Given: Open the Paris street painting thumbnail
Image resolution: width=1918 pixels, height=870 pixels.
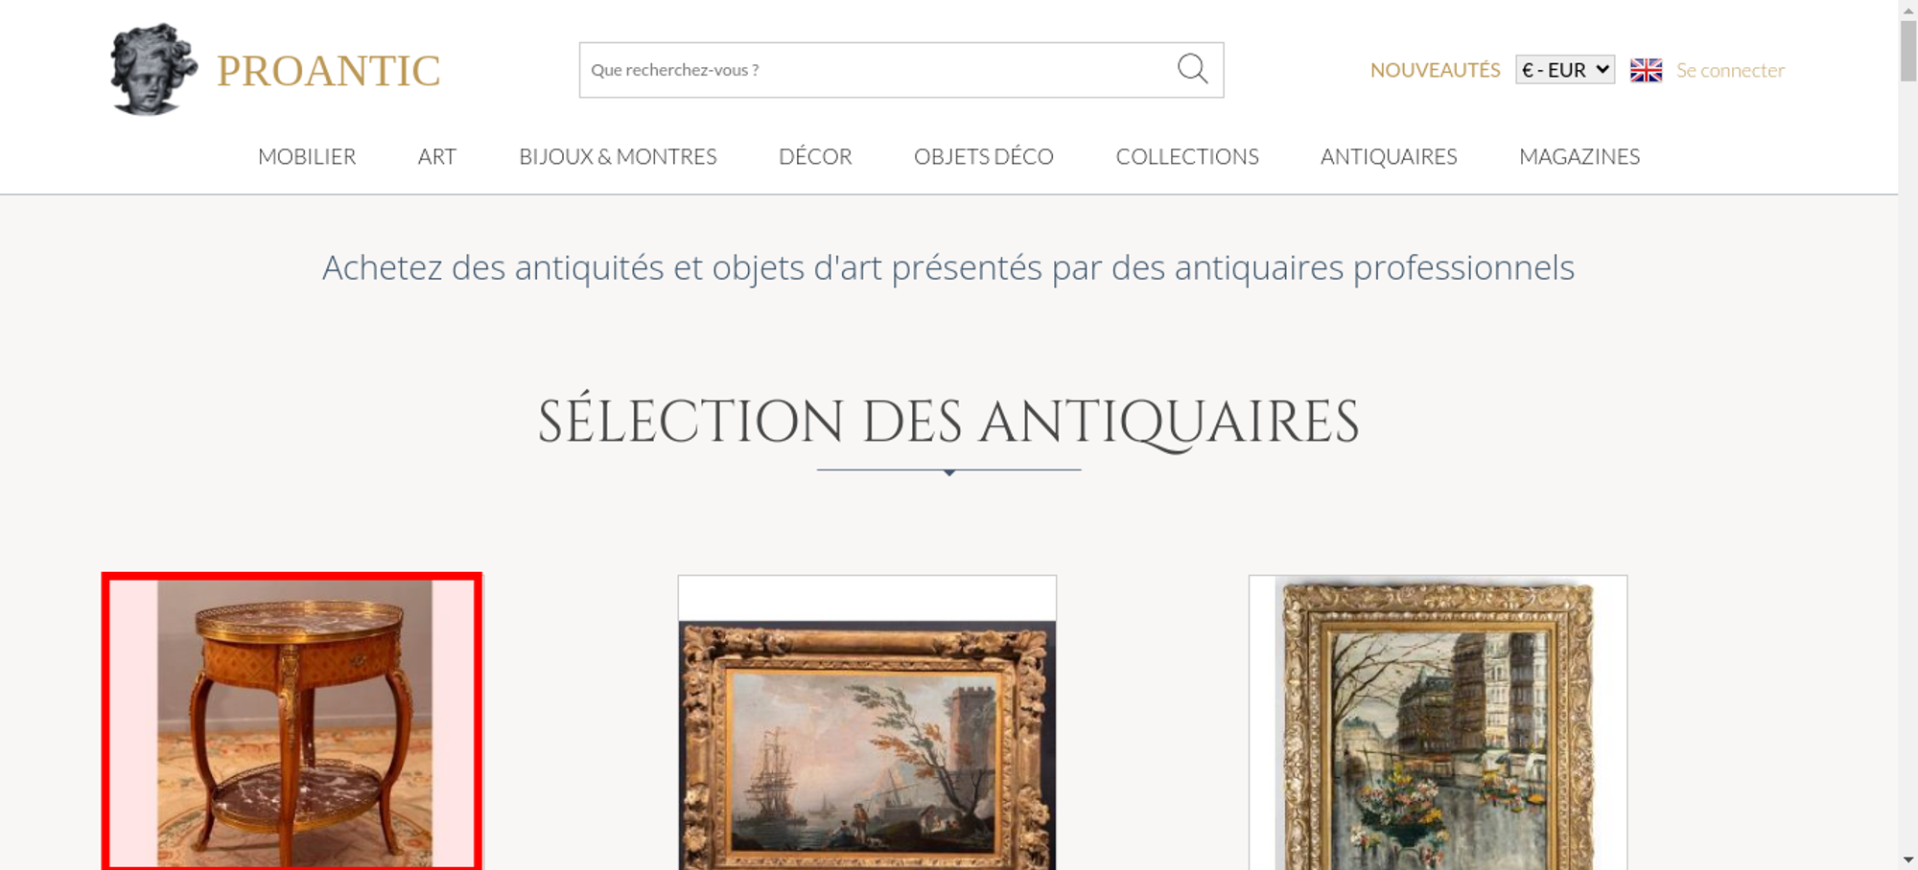Looking at the screenshot, I should [x=1438, y=722].
